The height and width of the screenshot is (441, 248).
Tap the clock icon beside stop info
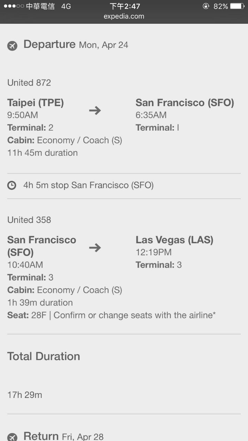(12, 185)
